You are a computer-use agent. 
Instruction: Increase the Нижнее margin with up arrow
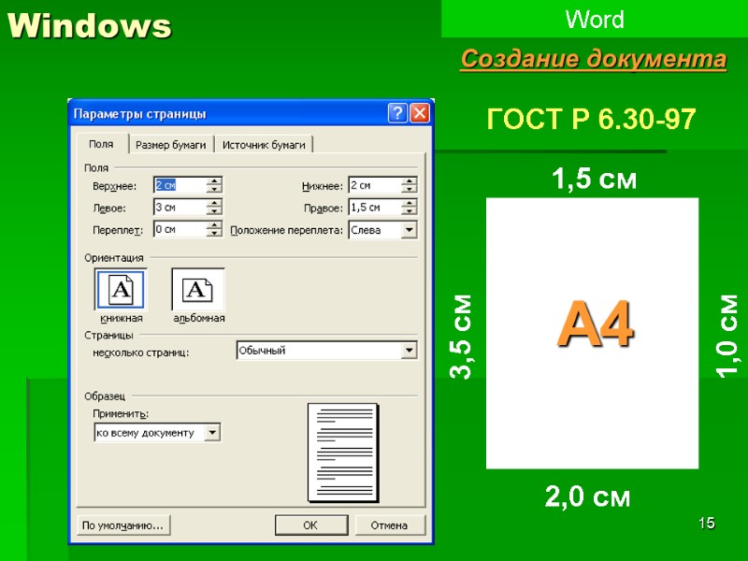[410, 181]
